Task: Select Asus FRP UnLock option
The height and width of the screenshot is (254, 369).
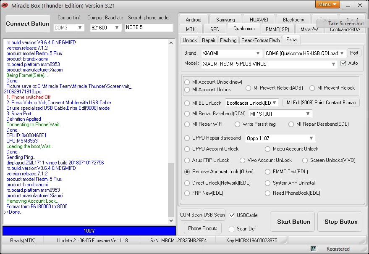Action: (x=187, y=160)
